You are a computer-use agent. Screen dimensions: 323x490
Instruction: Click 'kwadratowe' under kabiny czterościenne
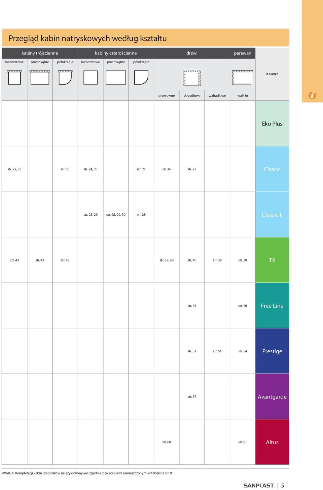coord(91,62)
